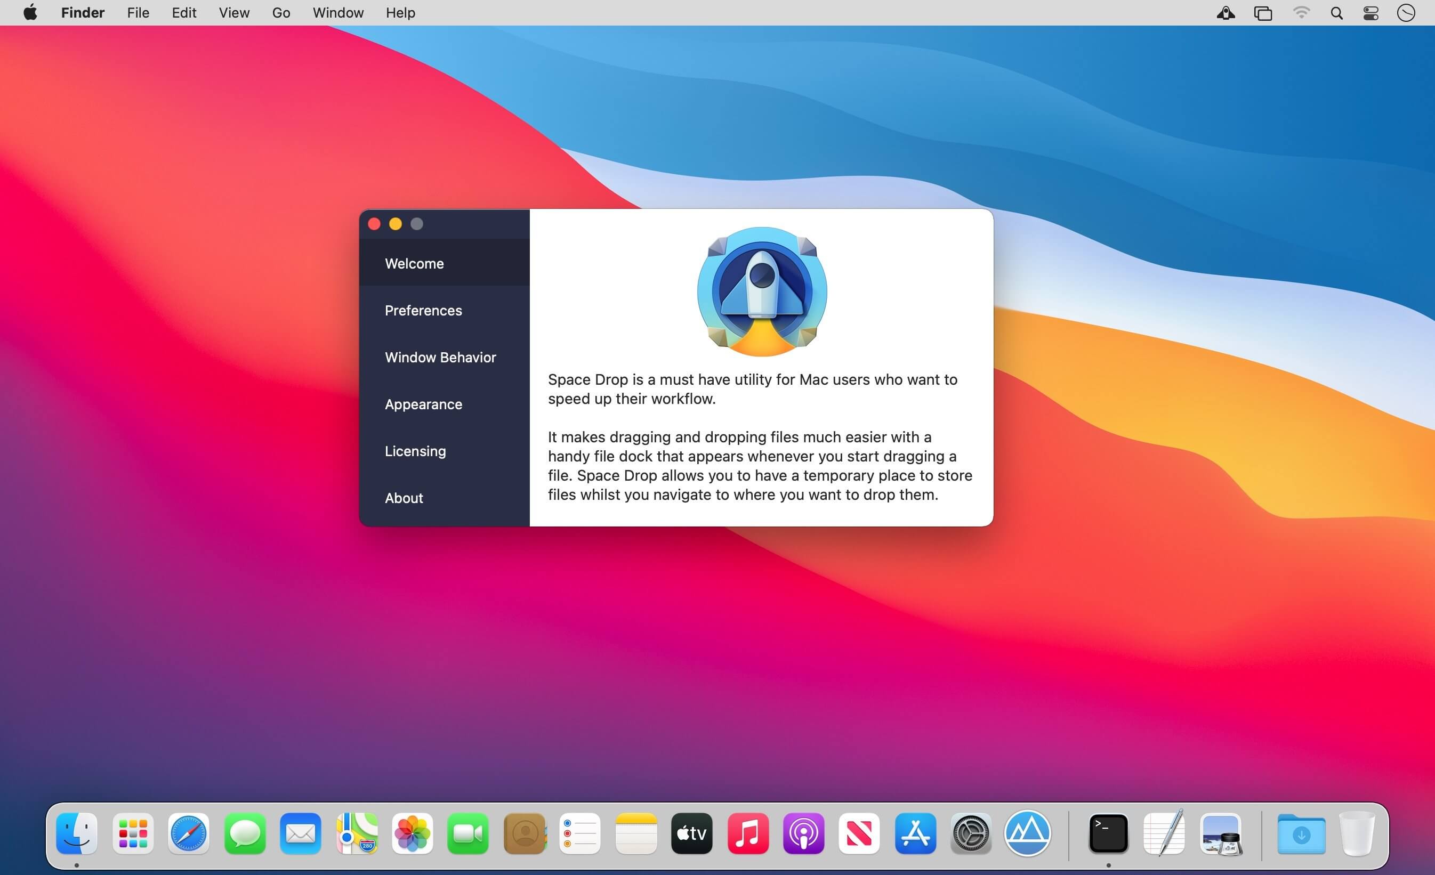Screen dimensions: 1435x875
Task: Open the Trash from the Dock
Action: 1357,833
